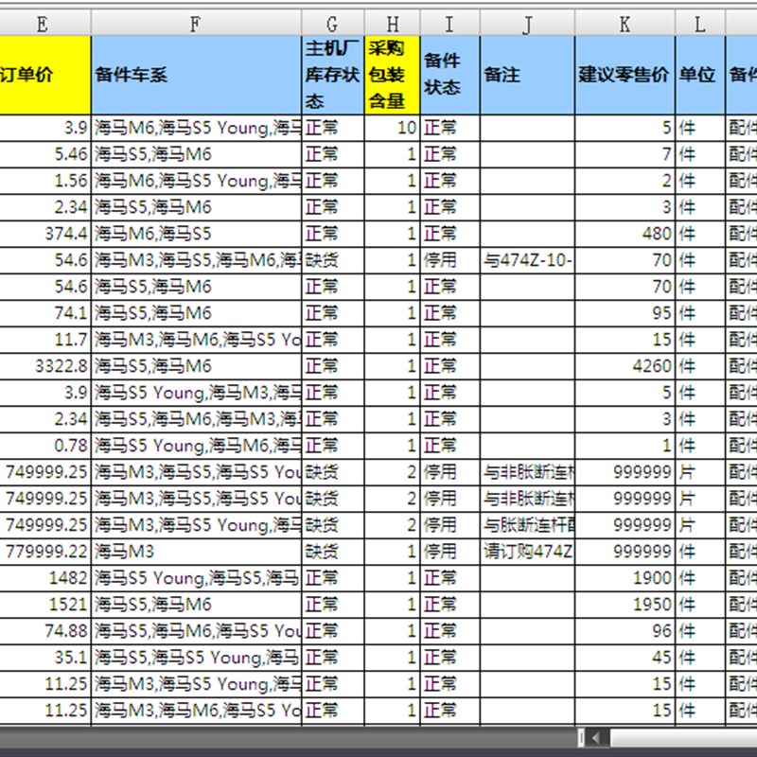Select the remark cell starting 请订购474Z
Screen dimensions: 757x757
point(528,552)
